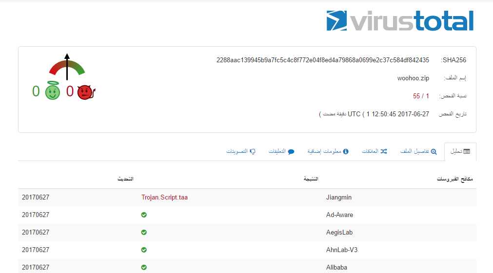493x273 pixels.
Task: Switch to the العلاقات relationships tab
Action: 374,151
